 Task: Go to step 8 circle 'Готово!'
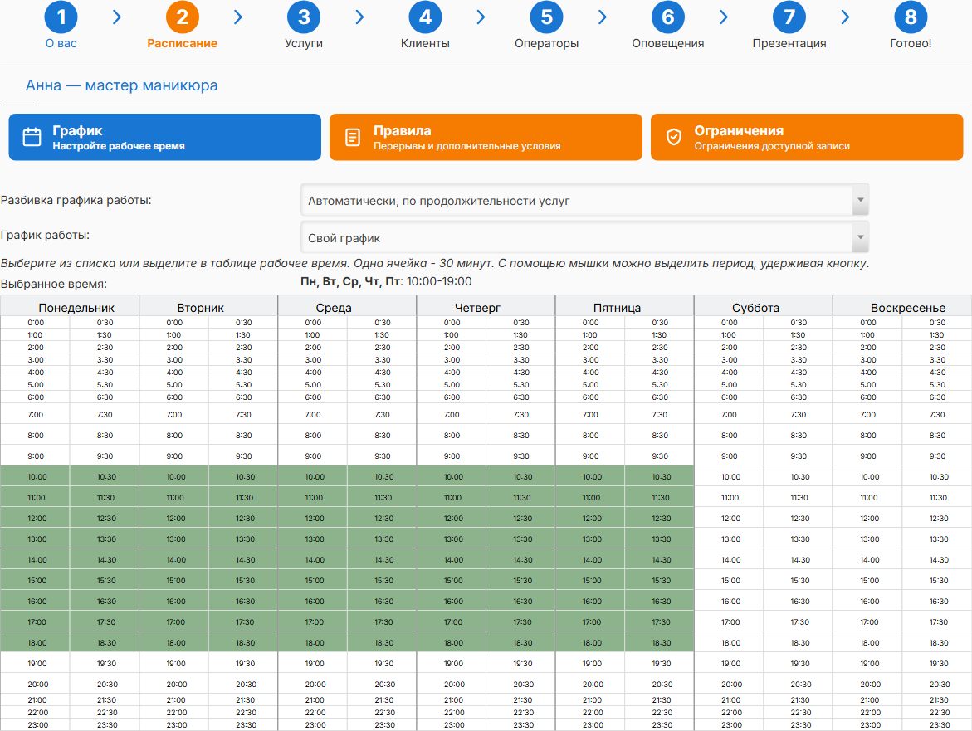911,17
